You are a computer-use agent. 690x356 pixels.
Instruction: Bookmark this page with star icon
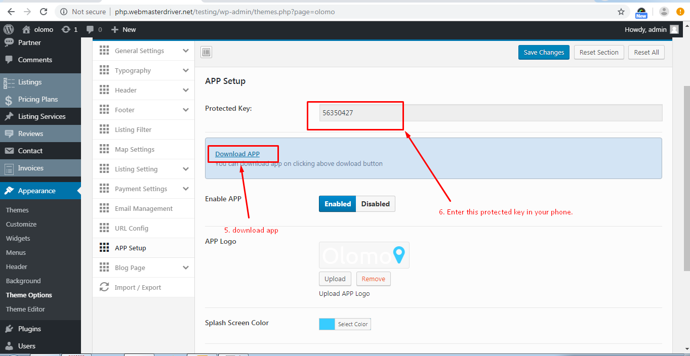(x=621, y=12)
